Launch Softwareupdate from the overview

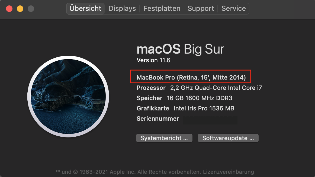click(228, 138)
